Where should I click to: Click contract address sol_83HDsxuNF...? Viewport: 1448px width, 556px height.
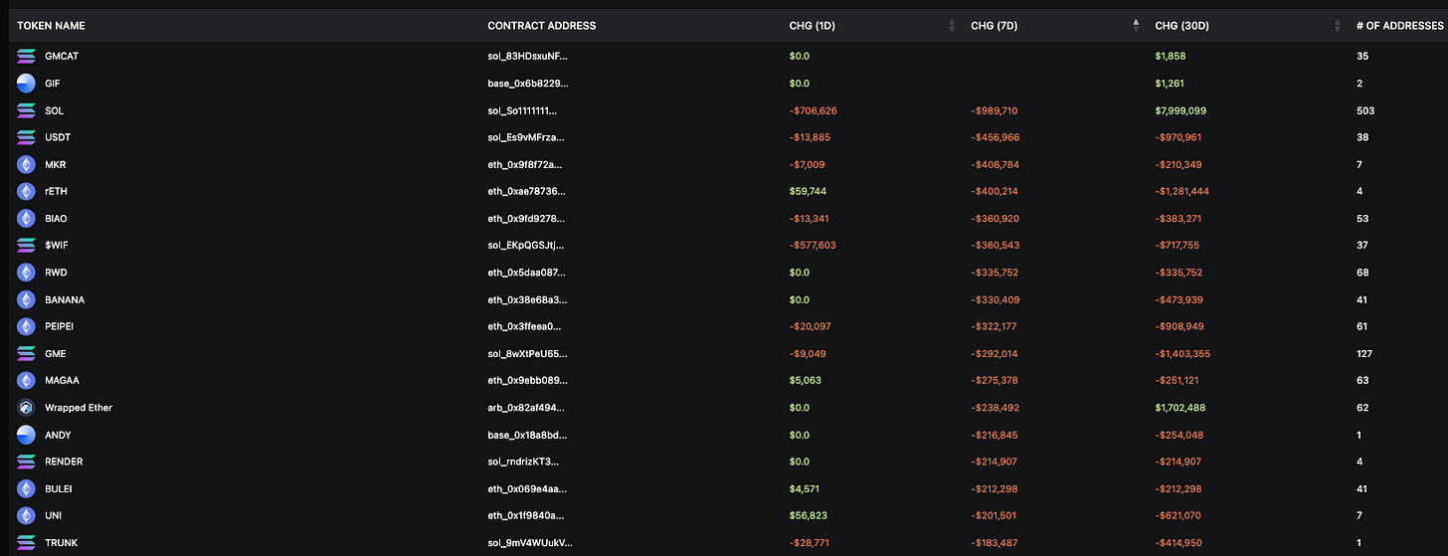(528, 57)
